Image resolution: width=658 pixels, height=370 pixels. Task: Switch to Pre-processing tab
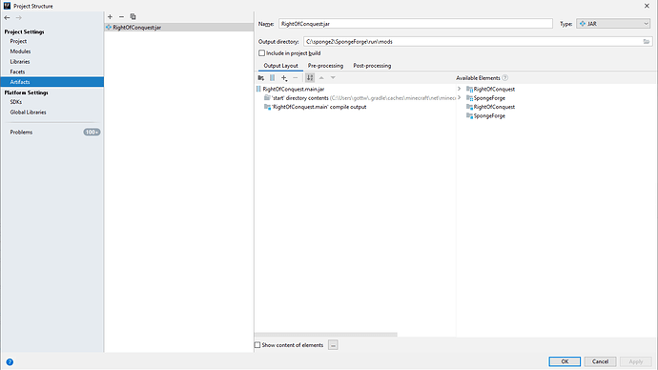pos(325,66)
